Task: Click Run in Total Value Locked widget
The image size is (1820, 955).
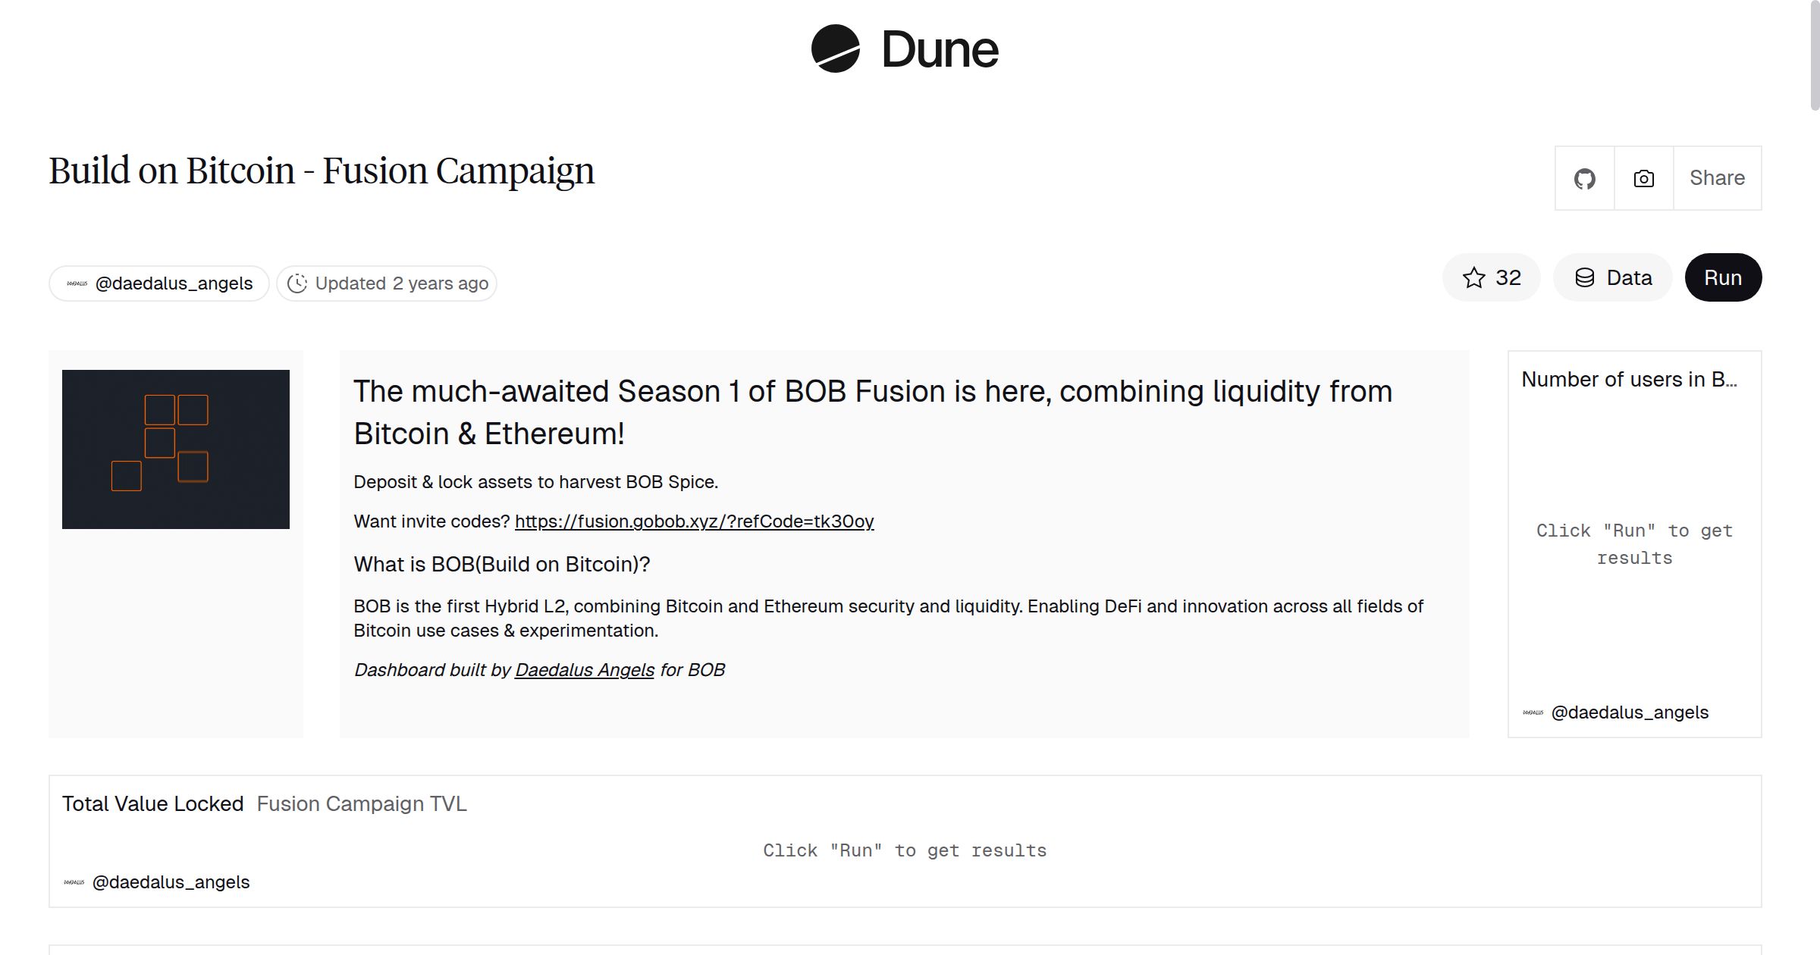Action: (x=858, y=850)
